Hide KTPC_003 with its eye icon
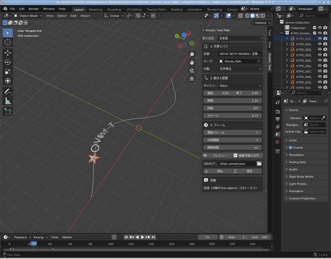 pyautogui.click(x=320, y=55)
